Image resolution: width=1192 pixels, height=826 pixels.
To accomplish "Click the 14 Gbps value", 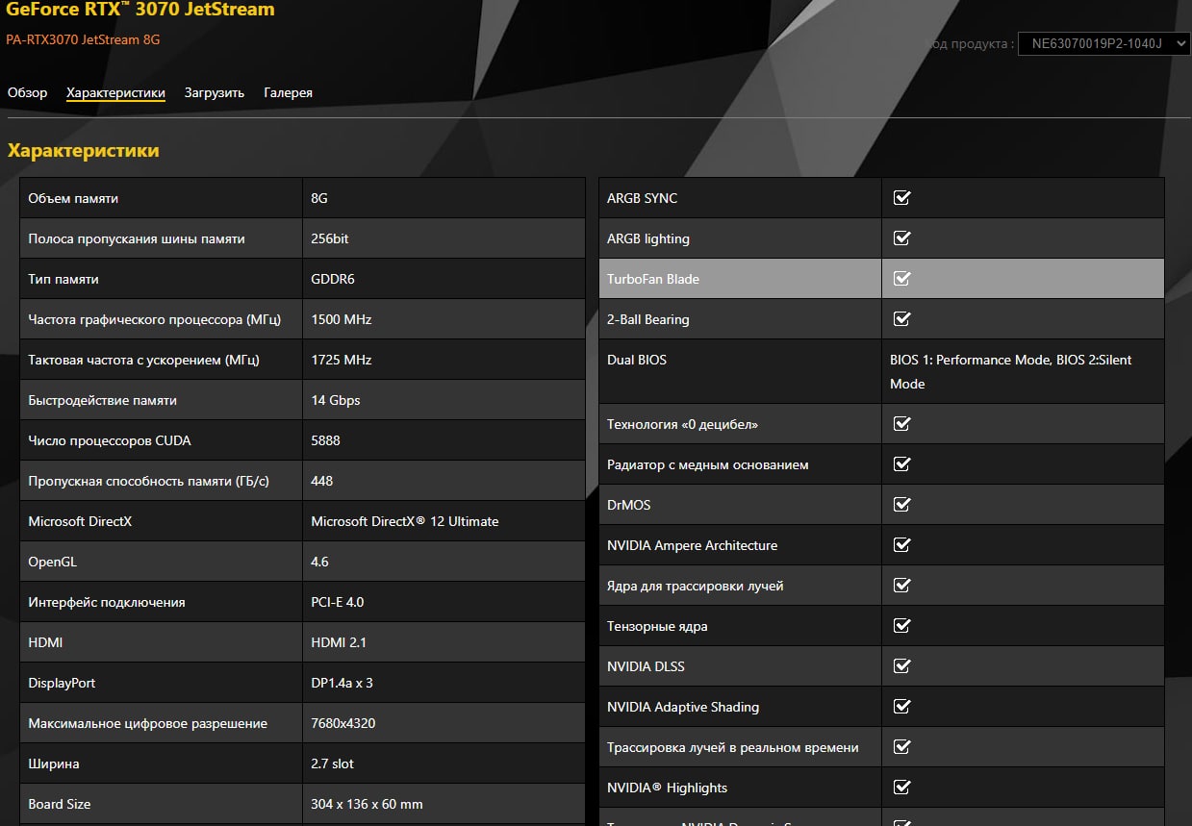I will (x=336, y=400).
